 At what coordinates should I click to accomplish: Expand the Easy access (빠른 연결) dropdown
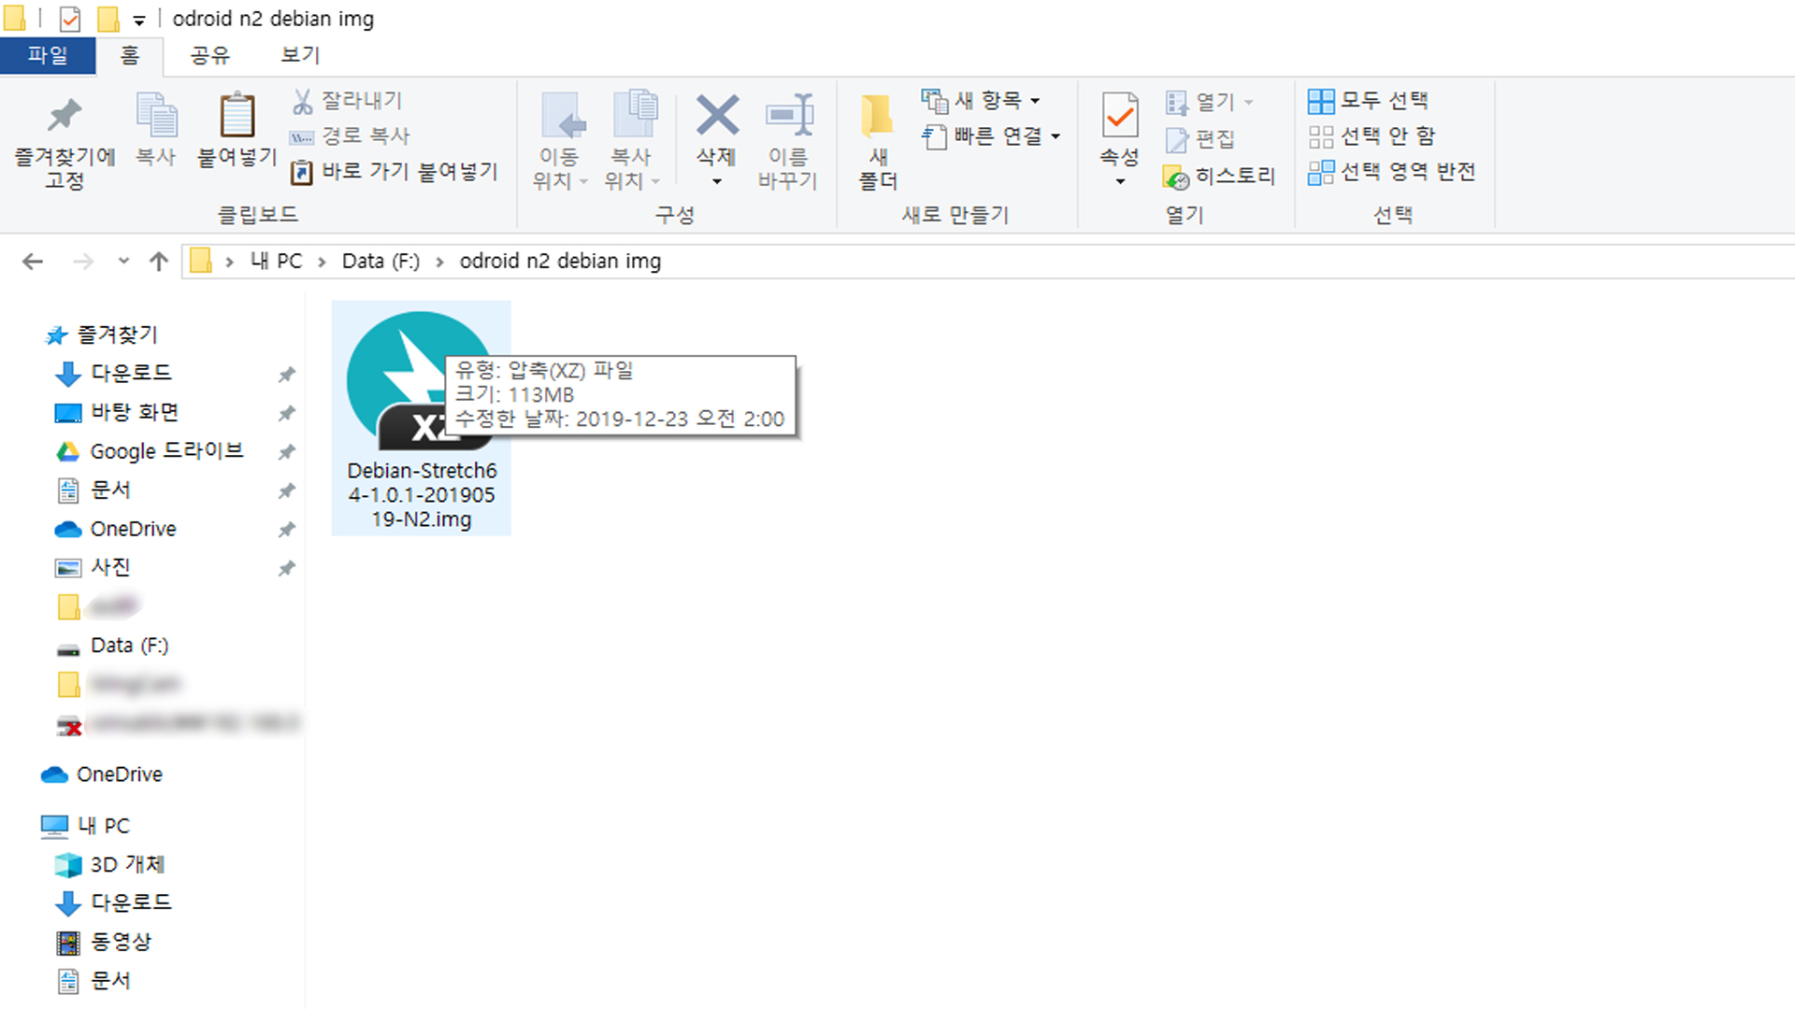991,136
